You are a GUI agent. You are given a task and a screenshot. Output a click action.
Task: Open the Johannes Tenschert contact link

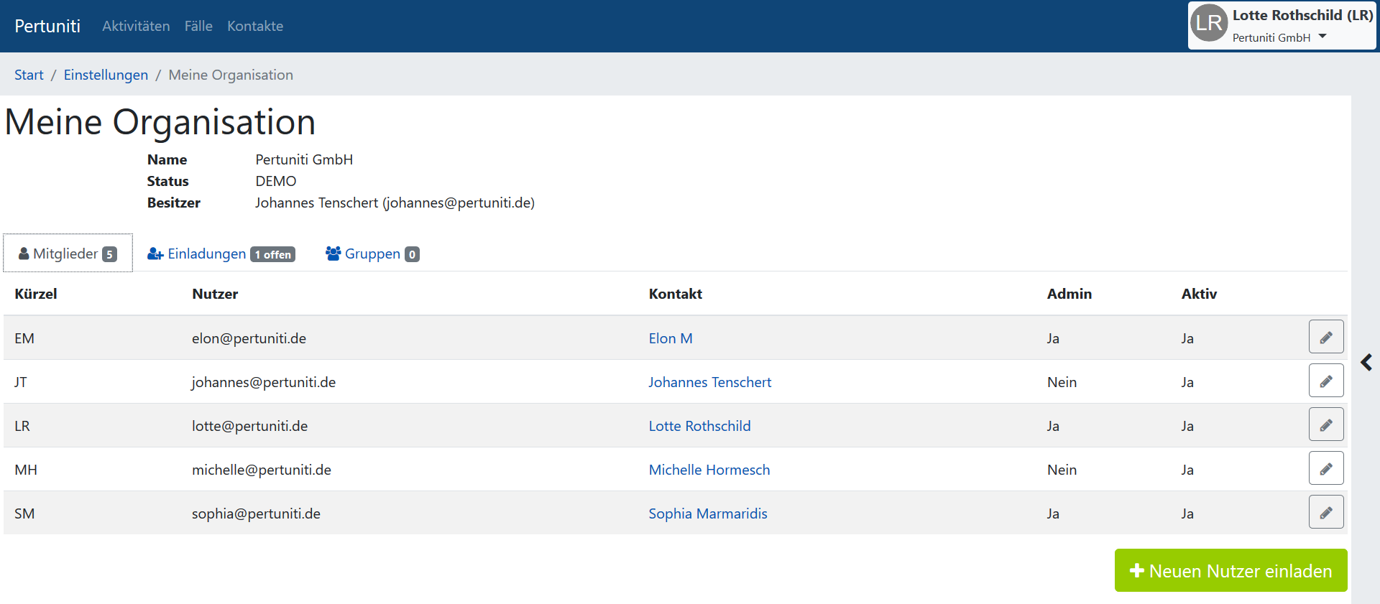click(x=709, y=382)
